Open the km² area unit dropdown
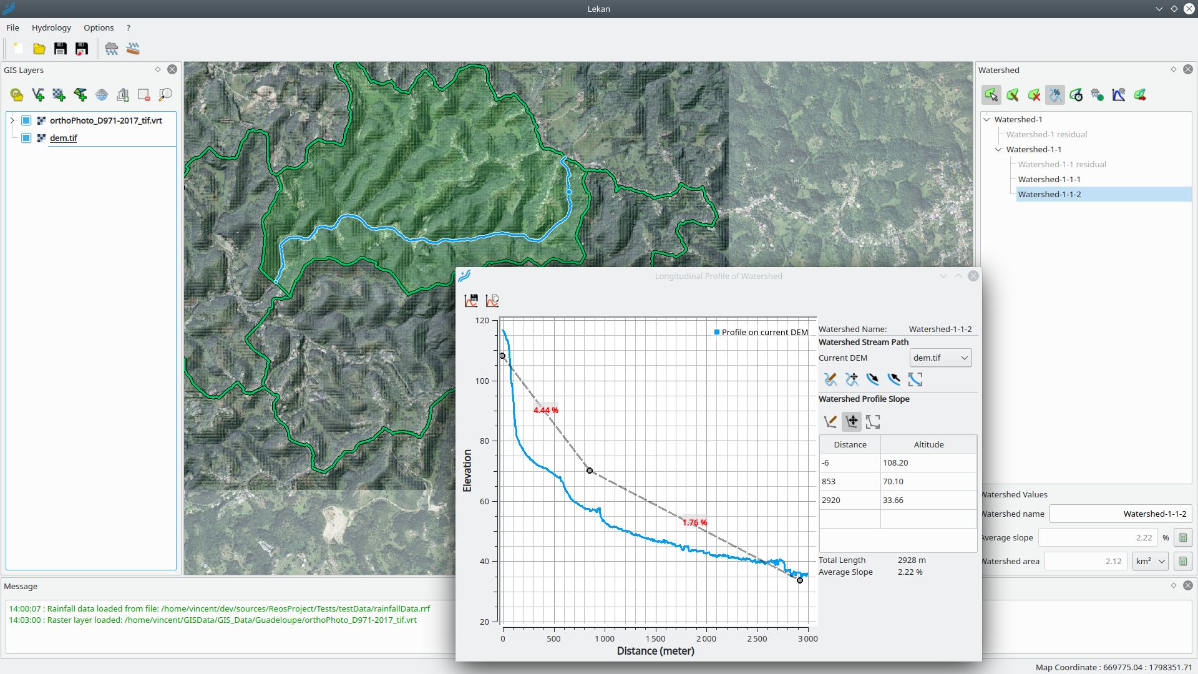1198x674 pixels. tap(1150, 561)
